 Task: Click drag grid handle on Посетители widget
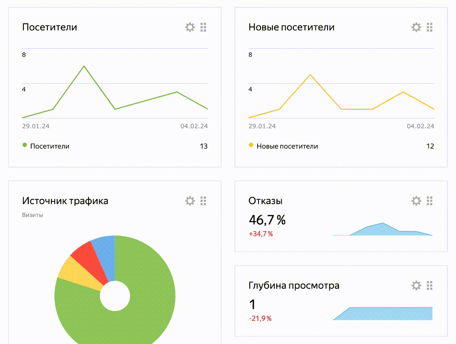pos(203,27)
